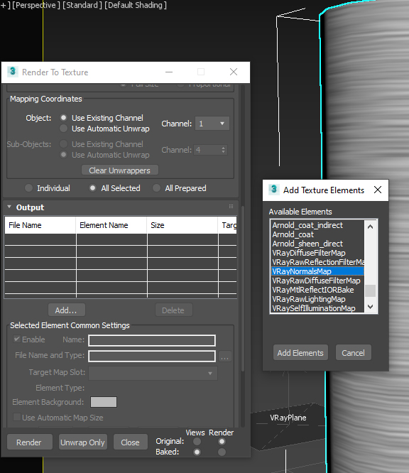
Task: Toggle the Enable checkbox
Action: (x=17, y=339)
